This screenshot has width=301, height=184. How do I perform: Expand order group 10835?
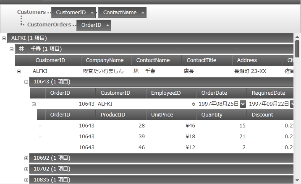tap(26, 179)
